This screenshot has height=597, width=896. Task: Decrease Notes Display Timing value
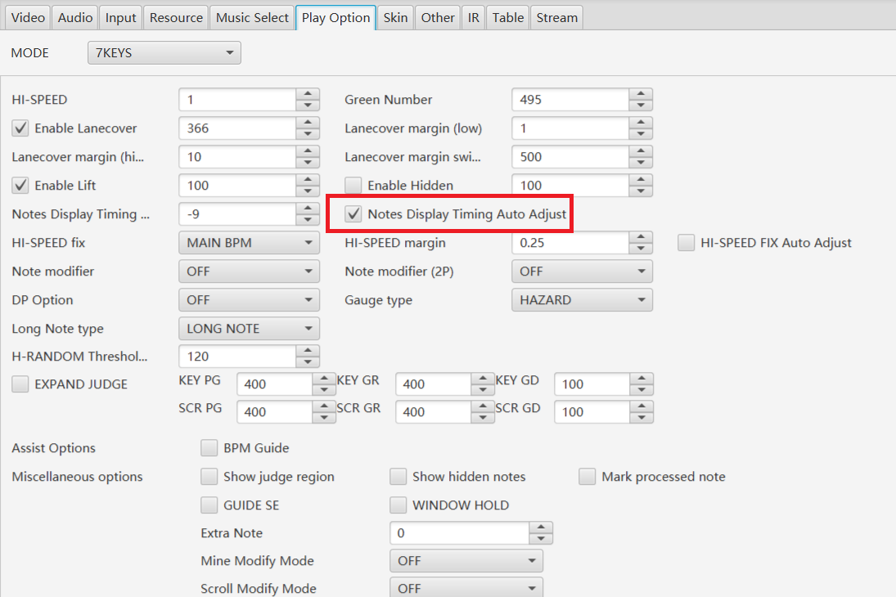tap(308, 219)
